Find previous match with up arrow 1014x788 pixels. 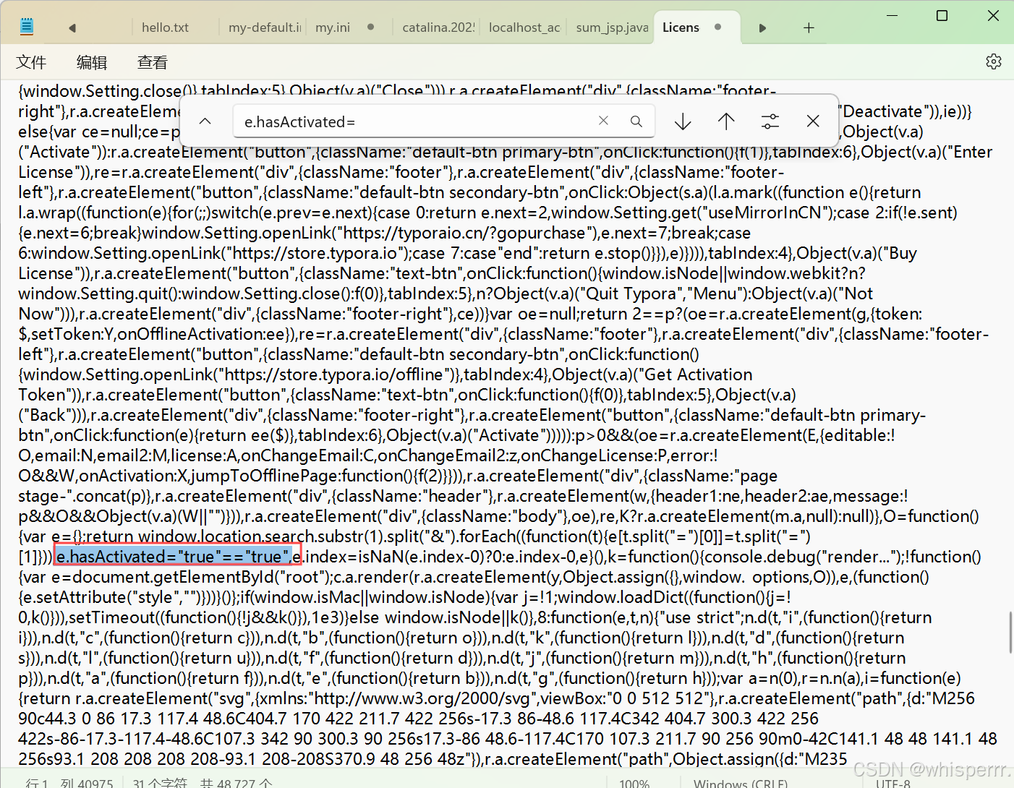pyautogui.click(x=726, y=121)
